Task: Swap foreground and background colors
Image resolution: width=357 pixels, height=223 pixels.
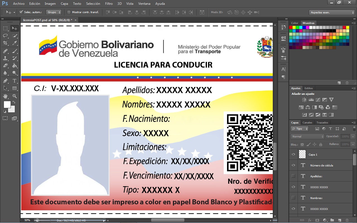Action: (14, 102)
